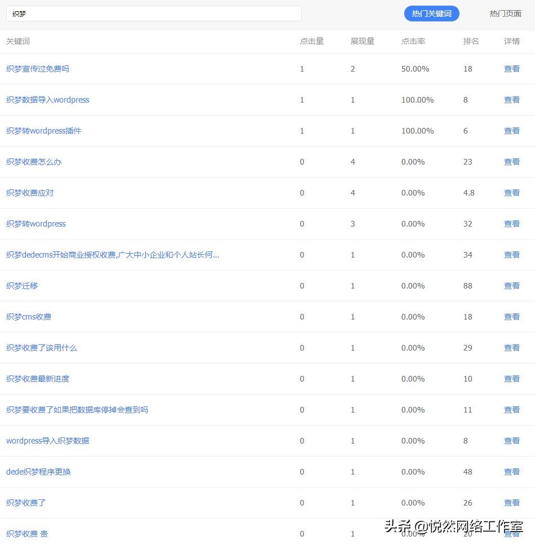Open the exact keyword 织梦转wordpress
The width and height of the screenshot is (535, 545).
(36, 224)
